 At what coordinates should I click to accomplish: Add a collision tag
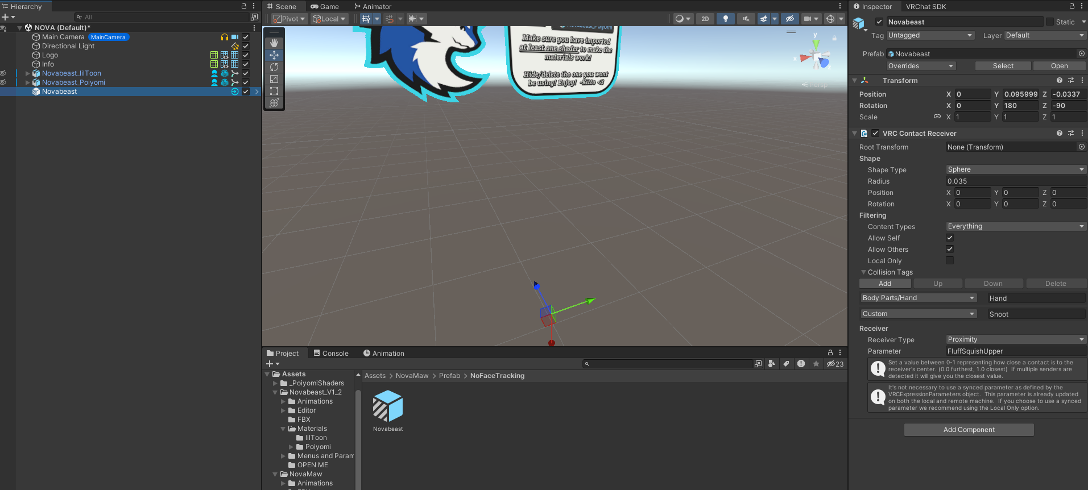pyautogui.click(x=885, y=284)
